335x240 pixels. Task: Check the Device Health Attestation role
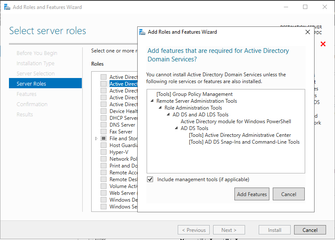point(104,111)
